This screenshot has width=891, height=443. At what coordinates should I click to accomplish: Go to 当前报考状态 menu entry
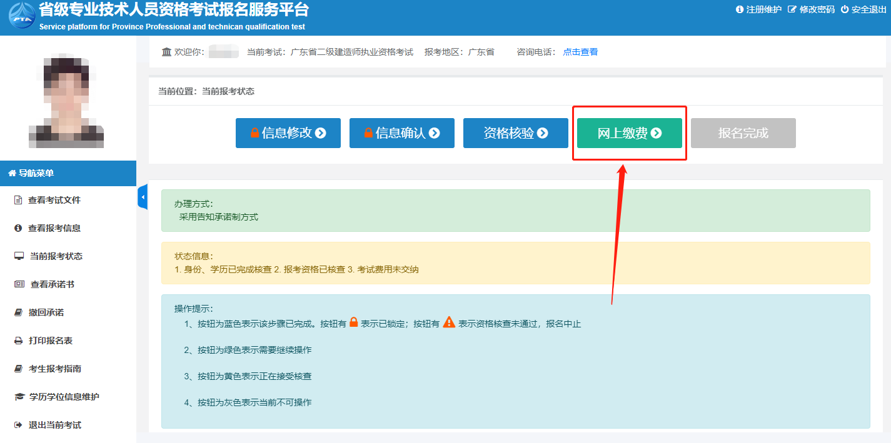(x=56, y=256)
